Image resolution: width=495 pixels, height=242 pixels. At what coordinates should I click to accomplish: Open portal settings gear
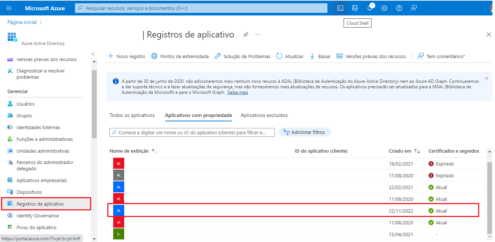(x=384, y=8)
